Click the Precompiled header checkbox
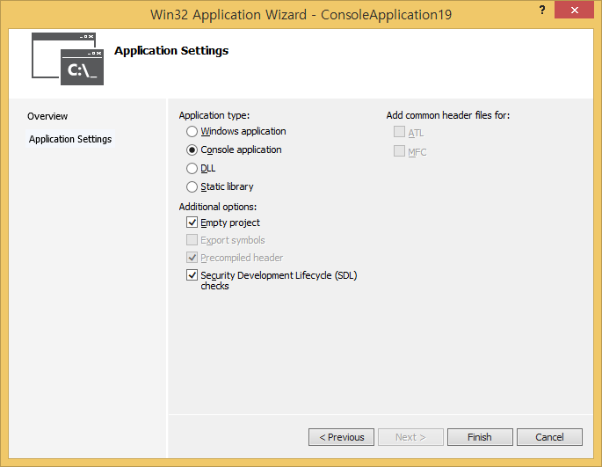 click(192, 258)
